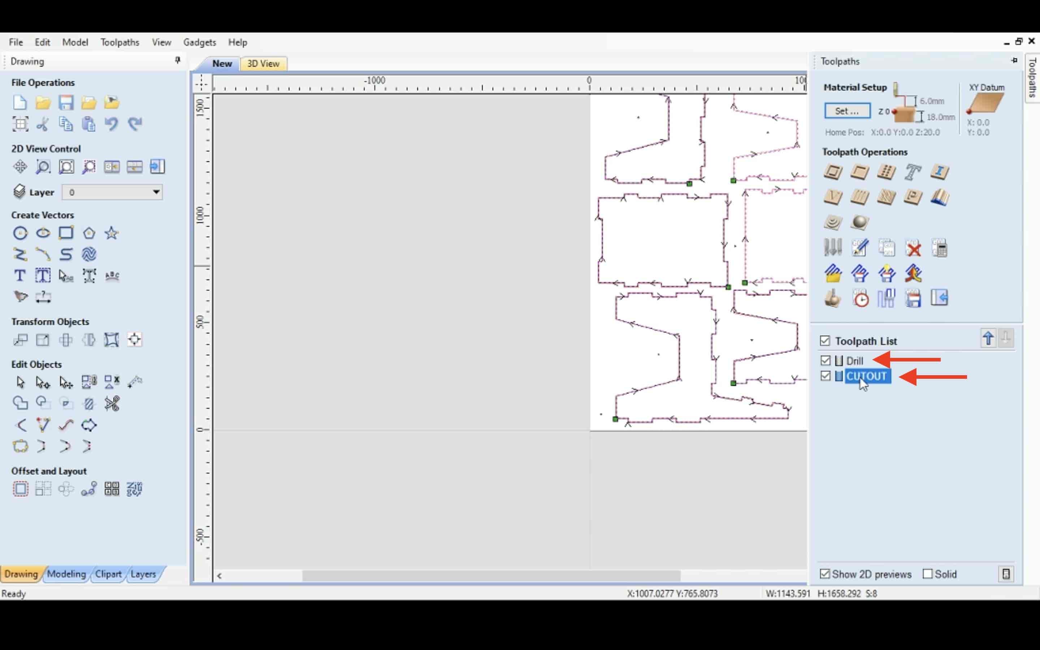Click the Material Setup Set button
This screenshot has width=1040, height=650.
pos(847,111)
